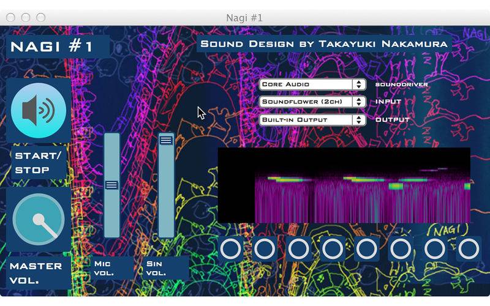Click the Mic Vol. slider handle
The width and height of the screenshot is (490, 306).
[x=111, y=185]
